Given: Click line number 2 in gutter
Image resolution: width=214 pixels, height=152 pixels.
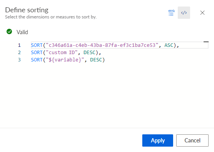Looking at the screenshot, I should (19, 53).
